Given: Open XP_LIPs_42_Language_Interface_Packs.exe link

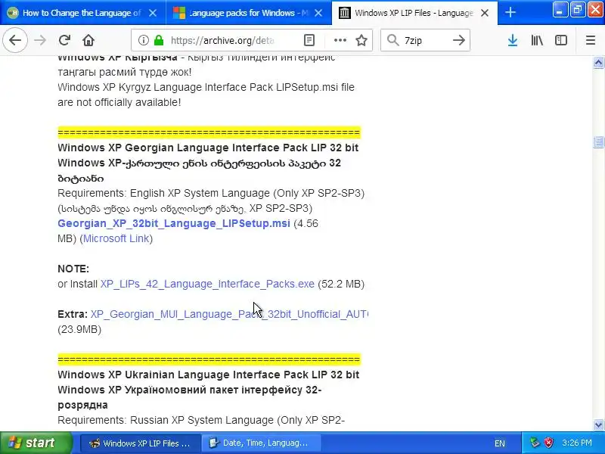Looking at the screenshot, I should click(x=207, y=285).
